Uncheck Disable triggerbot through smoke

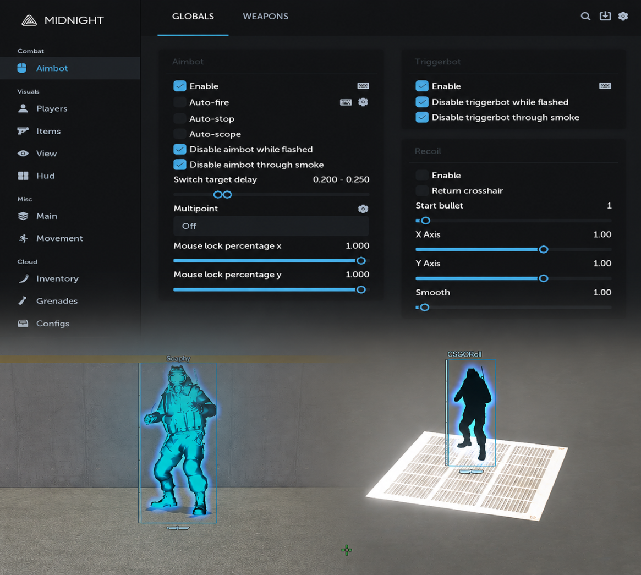coord(422,117)
